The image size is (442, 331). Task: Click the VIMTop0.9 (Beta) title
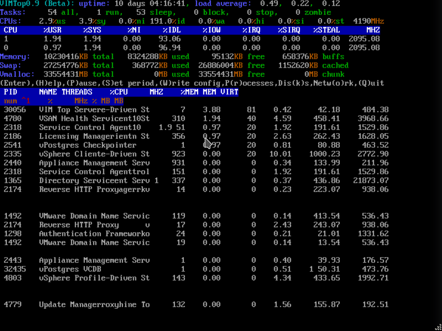(37, 4)
